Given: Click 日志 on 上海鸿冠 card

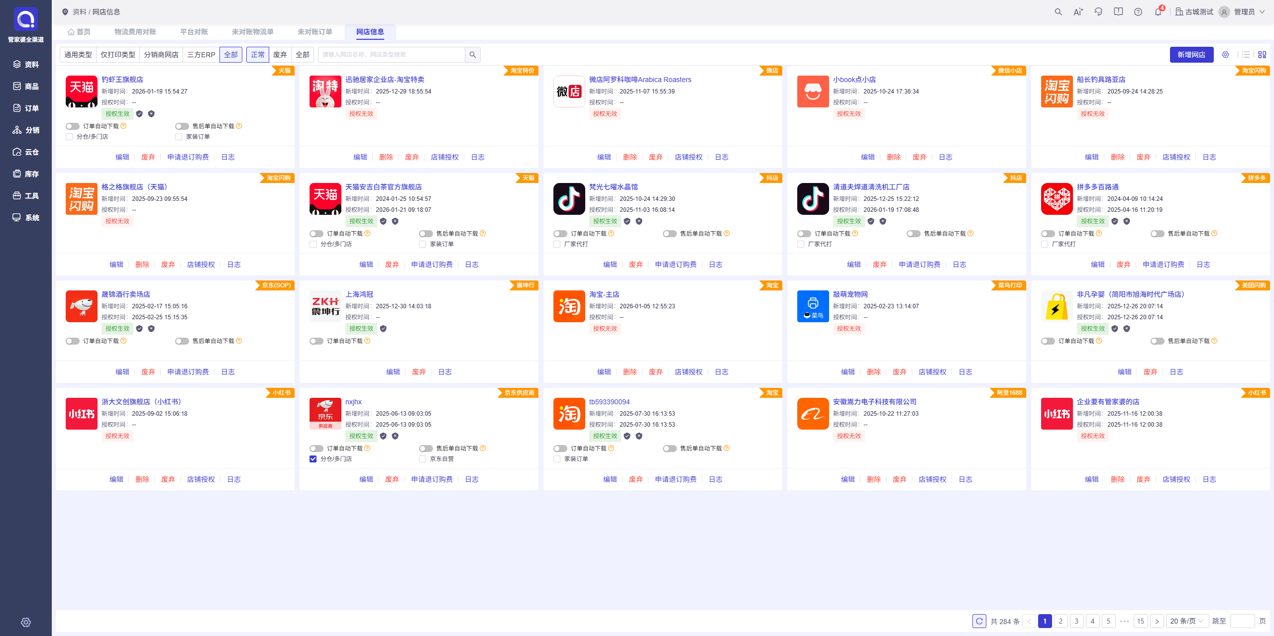Looking at the screenshot, I should tap(445, 372).
